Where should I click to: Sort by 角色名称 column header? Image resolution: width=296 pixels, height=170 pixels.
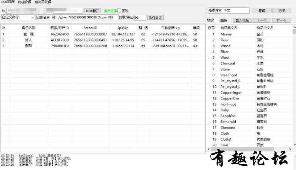pyautogui.click(x=28, y=28)
